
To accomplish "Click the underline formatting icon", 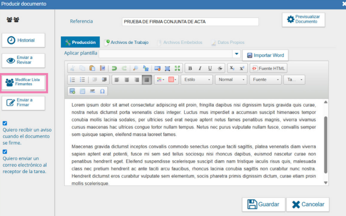I will click(x=209, y=68).
